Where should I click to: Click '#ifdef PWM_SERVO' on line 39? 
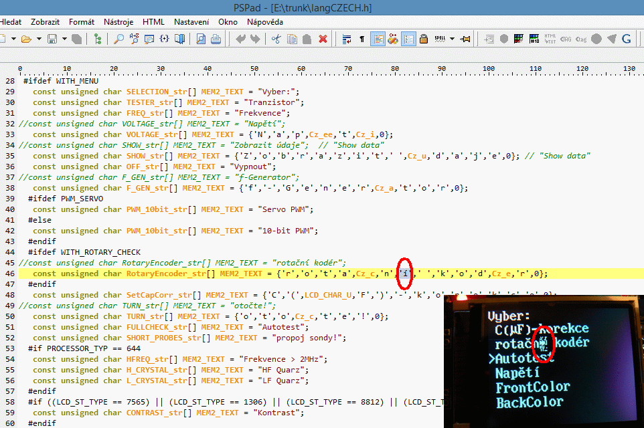coord(66,199)
